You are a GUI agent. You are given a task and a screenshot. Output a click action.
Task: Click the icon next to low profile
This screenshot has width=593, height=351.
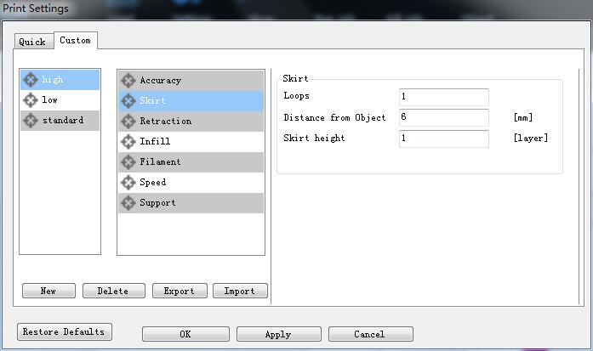[31, 100]
